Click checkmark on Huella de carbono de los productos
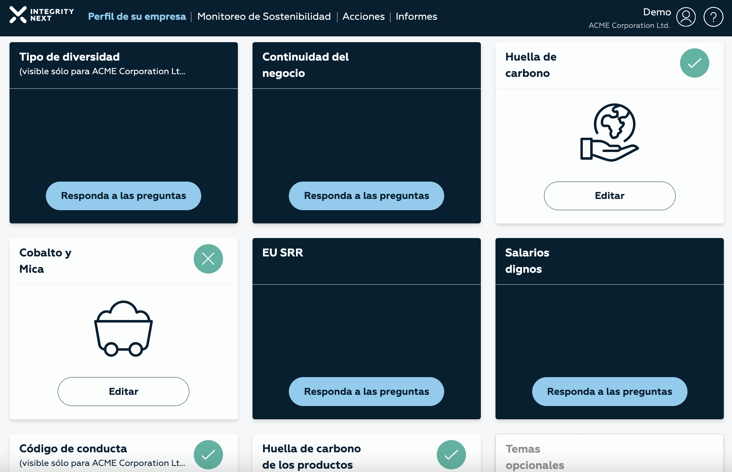The width and height of the screenshot is (732, 472). 451,454
